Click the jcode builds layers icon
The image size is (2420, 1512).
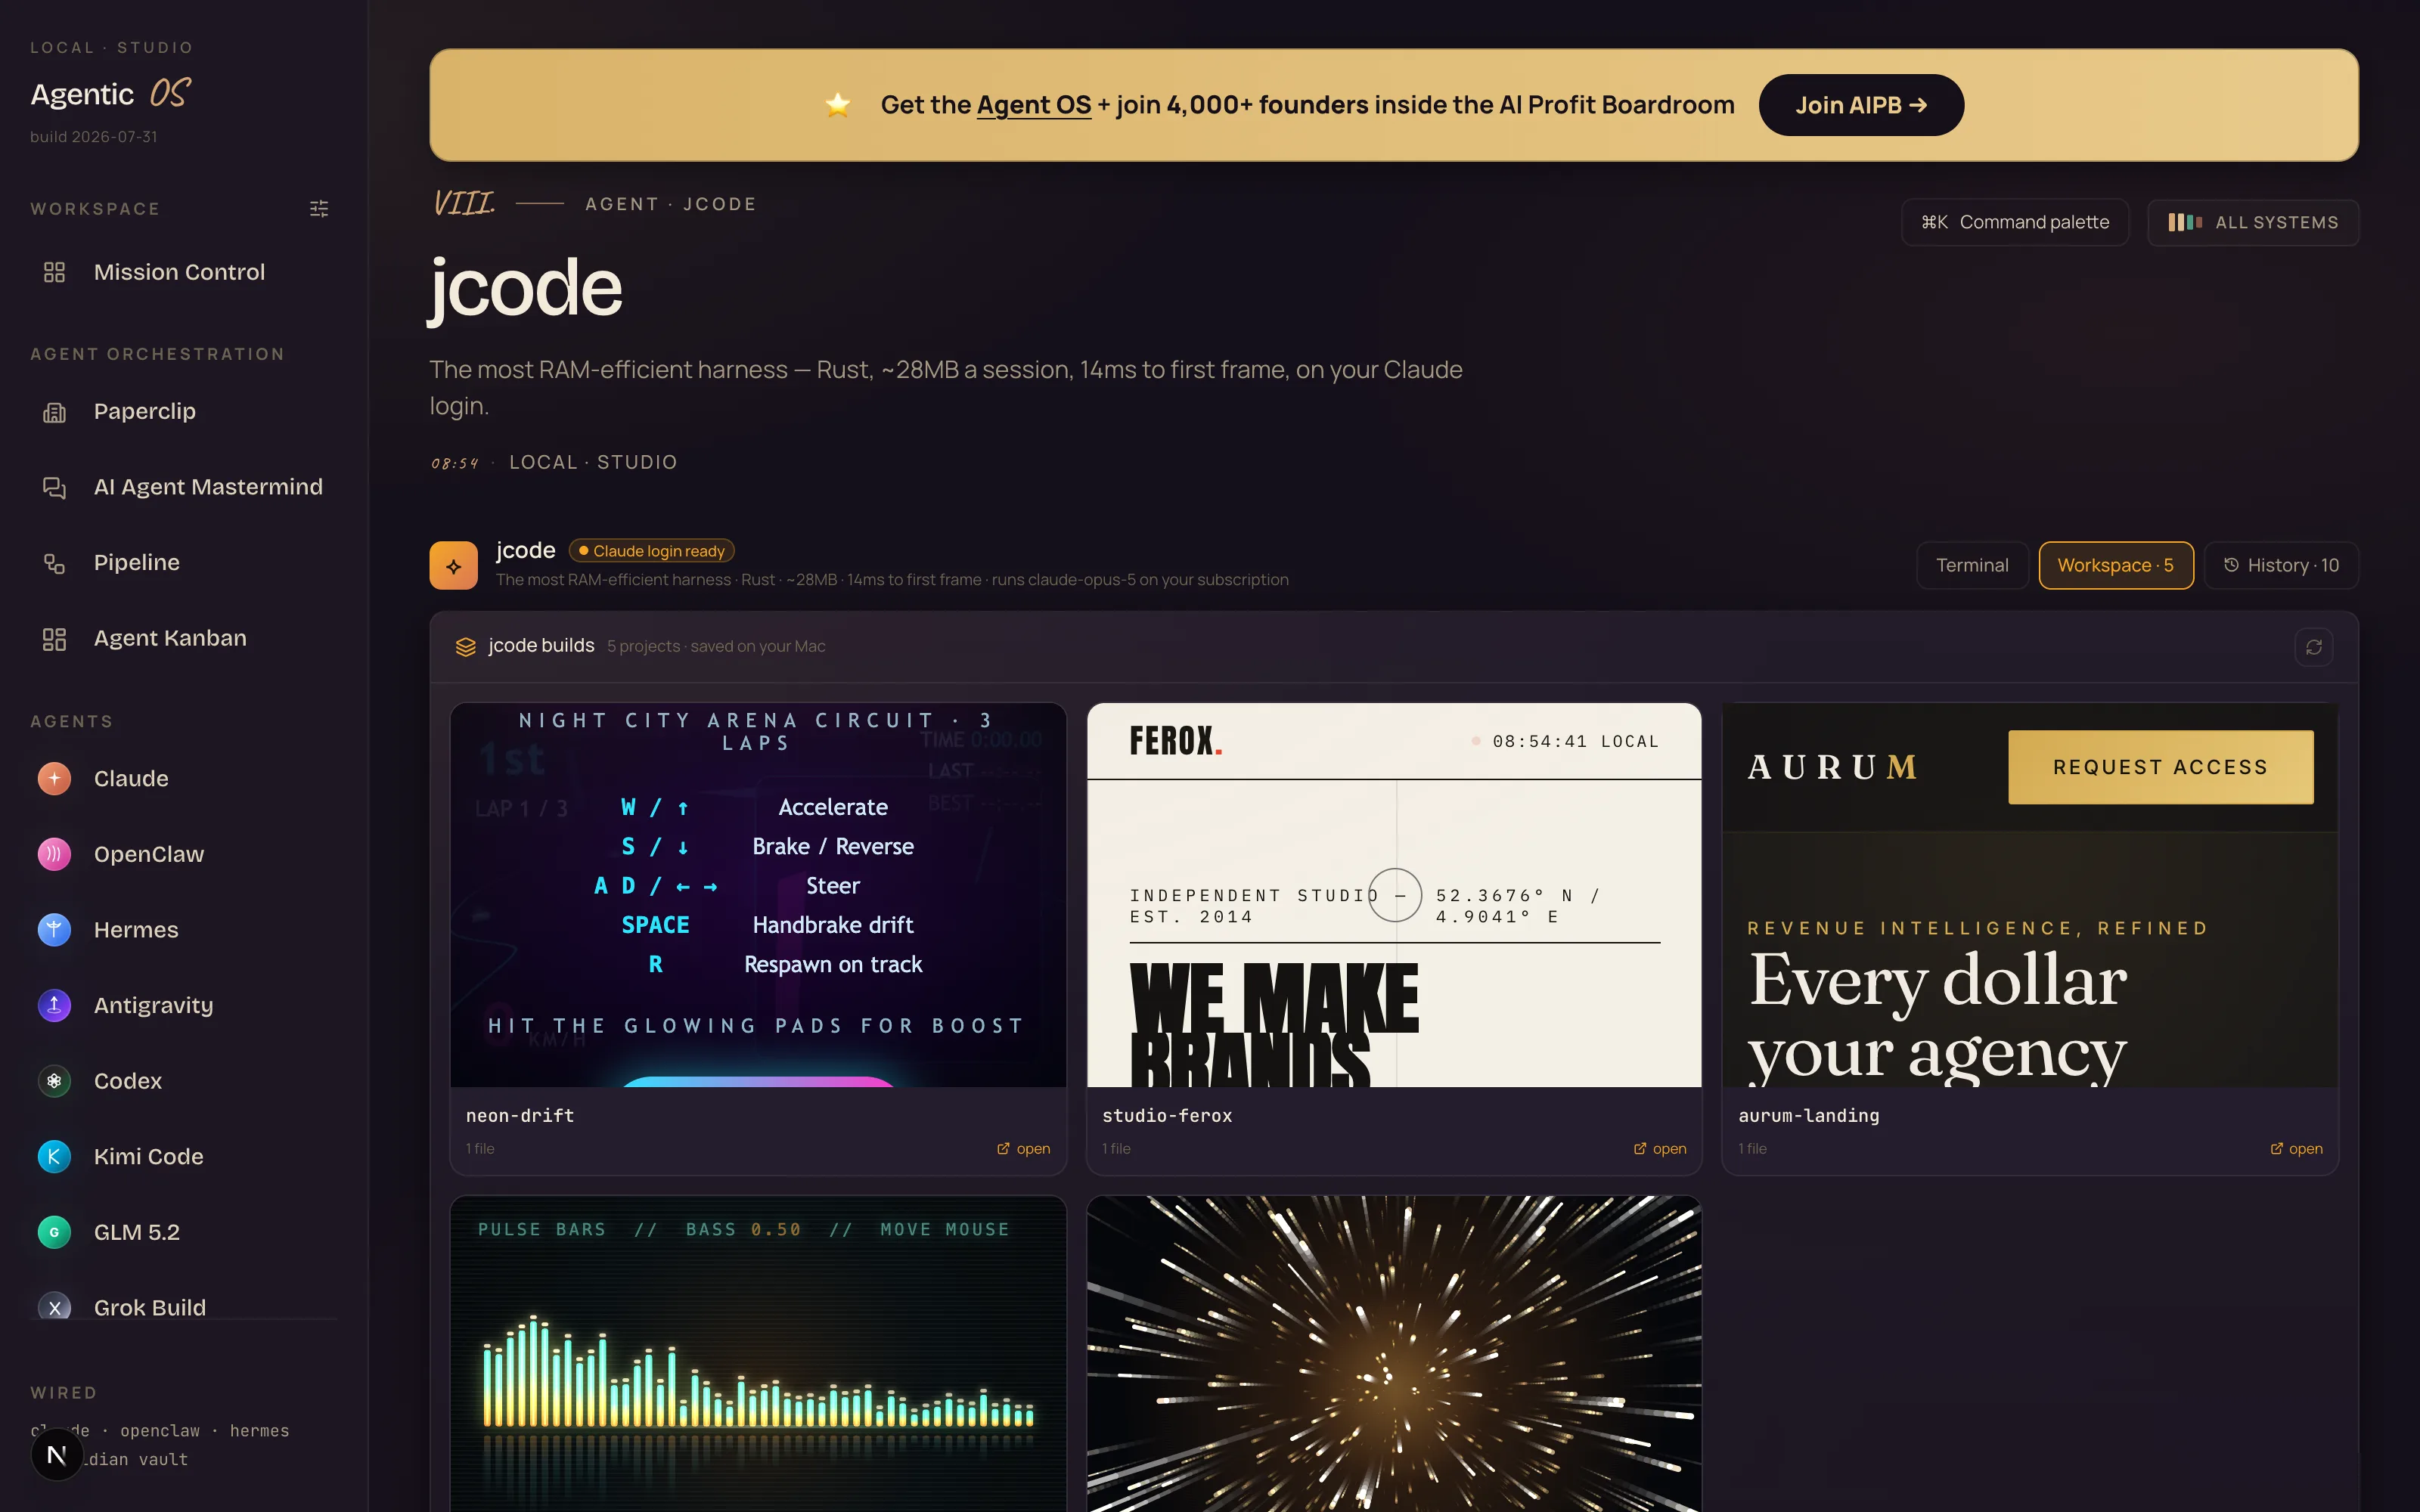465,647
